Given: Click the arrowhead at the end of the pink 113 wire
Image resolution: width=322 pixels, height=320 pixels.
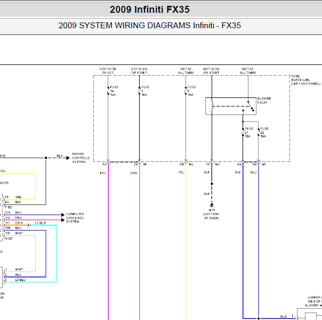Looking at the screenshot, I should [63, 220].
